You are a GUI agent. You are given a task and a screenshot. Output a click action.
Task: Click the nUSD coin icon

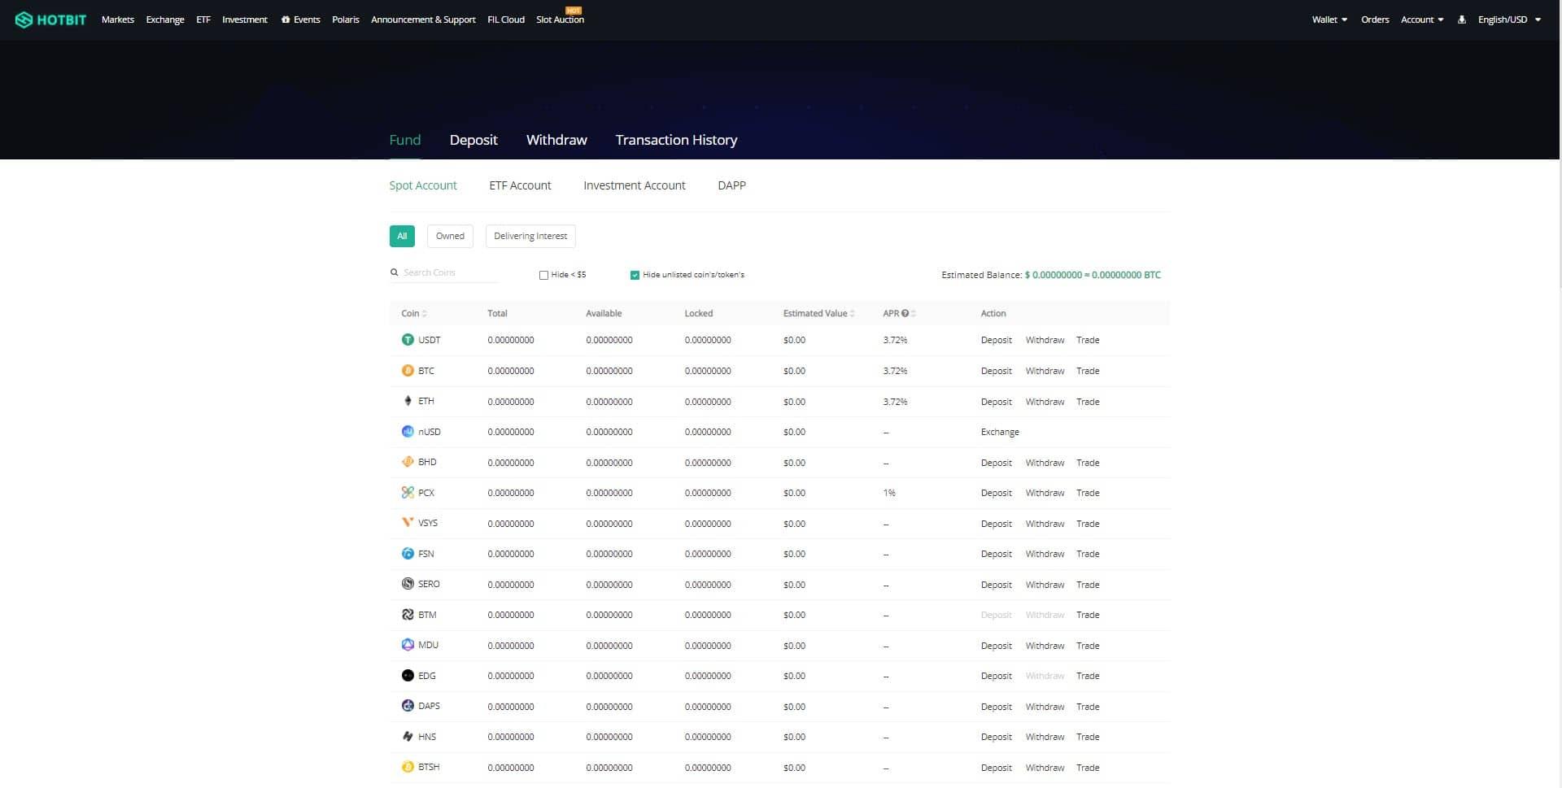tap(408, 432)
